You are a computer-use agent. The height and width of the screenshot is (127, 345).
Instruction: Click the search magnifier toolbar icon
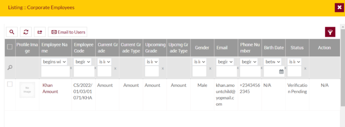[12, 32]
